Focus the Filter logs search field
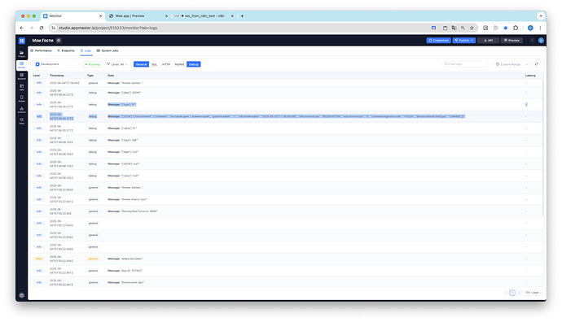 (x=466, y=64)
